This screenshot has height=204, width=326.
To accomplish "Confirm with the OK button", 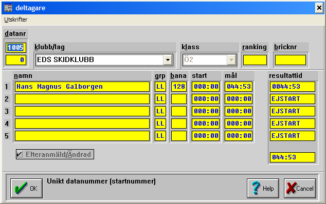I will pyautogui.click(x=26, y=189).
